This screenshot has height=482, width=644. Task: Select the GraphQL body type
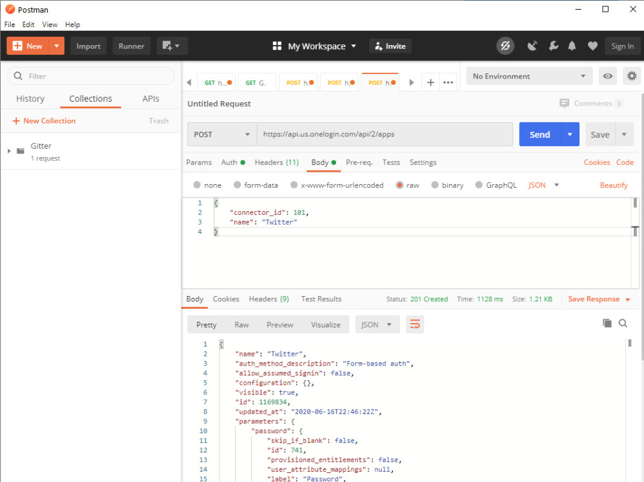click(x=478, y=185)
